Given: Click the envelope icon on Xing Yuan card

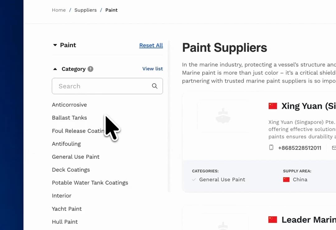Looking at the screenshot, I should (334, 148).
